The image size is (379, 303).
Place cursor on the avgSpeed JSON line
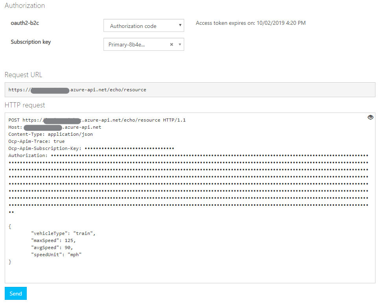52,248
